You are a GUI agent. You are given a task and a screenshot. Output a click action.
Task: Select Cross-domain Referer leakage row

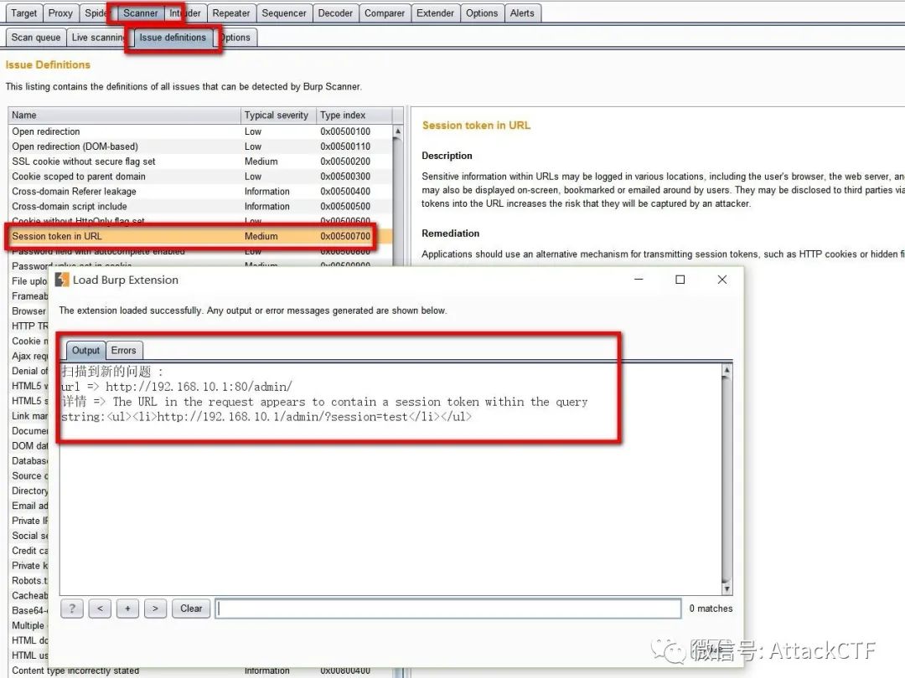pos(199,192)
